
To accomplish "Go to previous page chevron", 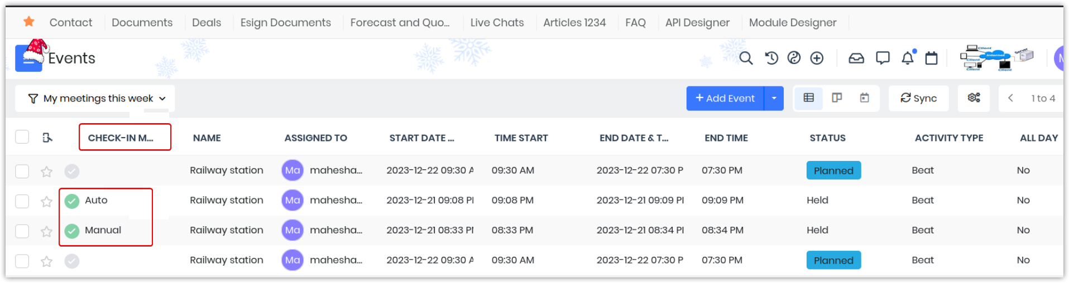I will pos(1010,98).
